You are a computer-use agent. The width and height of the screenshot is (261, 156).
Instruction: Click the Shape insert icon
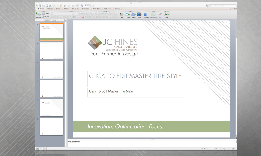pos(133,15)
